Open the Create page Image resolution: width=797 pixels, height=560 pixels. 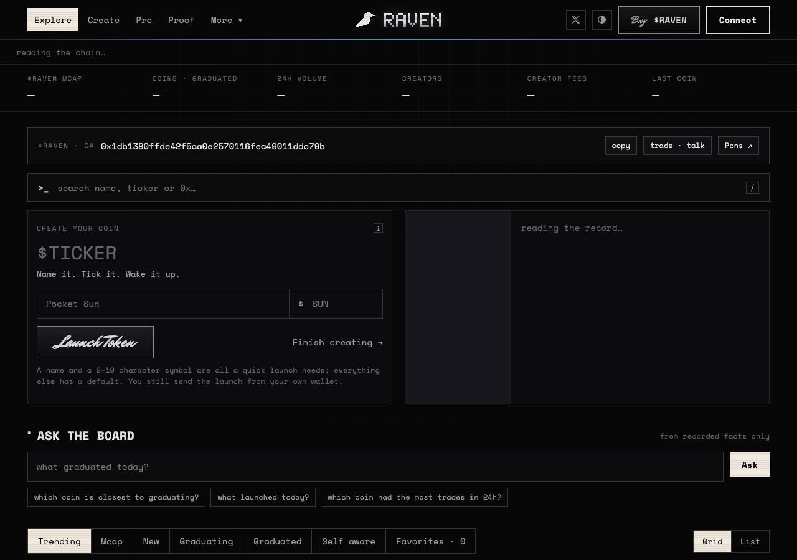click(103, 20)
